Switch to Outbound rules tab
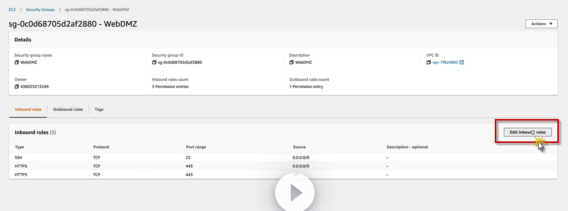568x211 pixels. pos(68,109)
